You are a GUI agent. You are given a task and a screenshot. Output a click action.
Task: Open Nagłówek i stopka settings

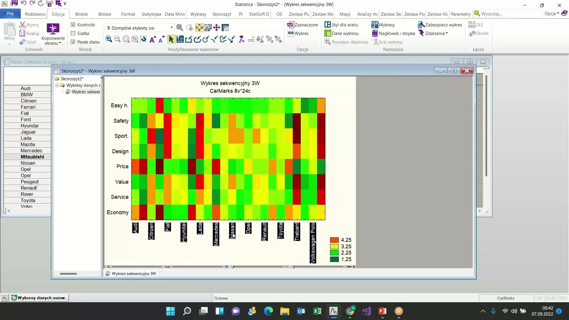pyautogui.click(x=393, y=33)
